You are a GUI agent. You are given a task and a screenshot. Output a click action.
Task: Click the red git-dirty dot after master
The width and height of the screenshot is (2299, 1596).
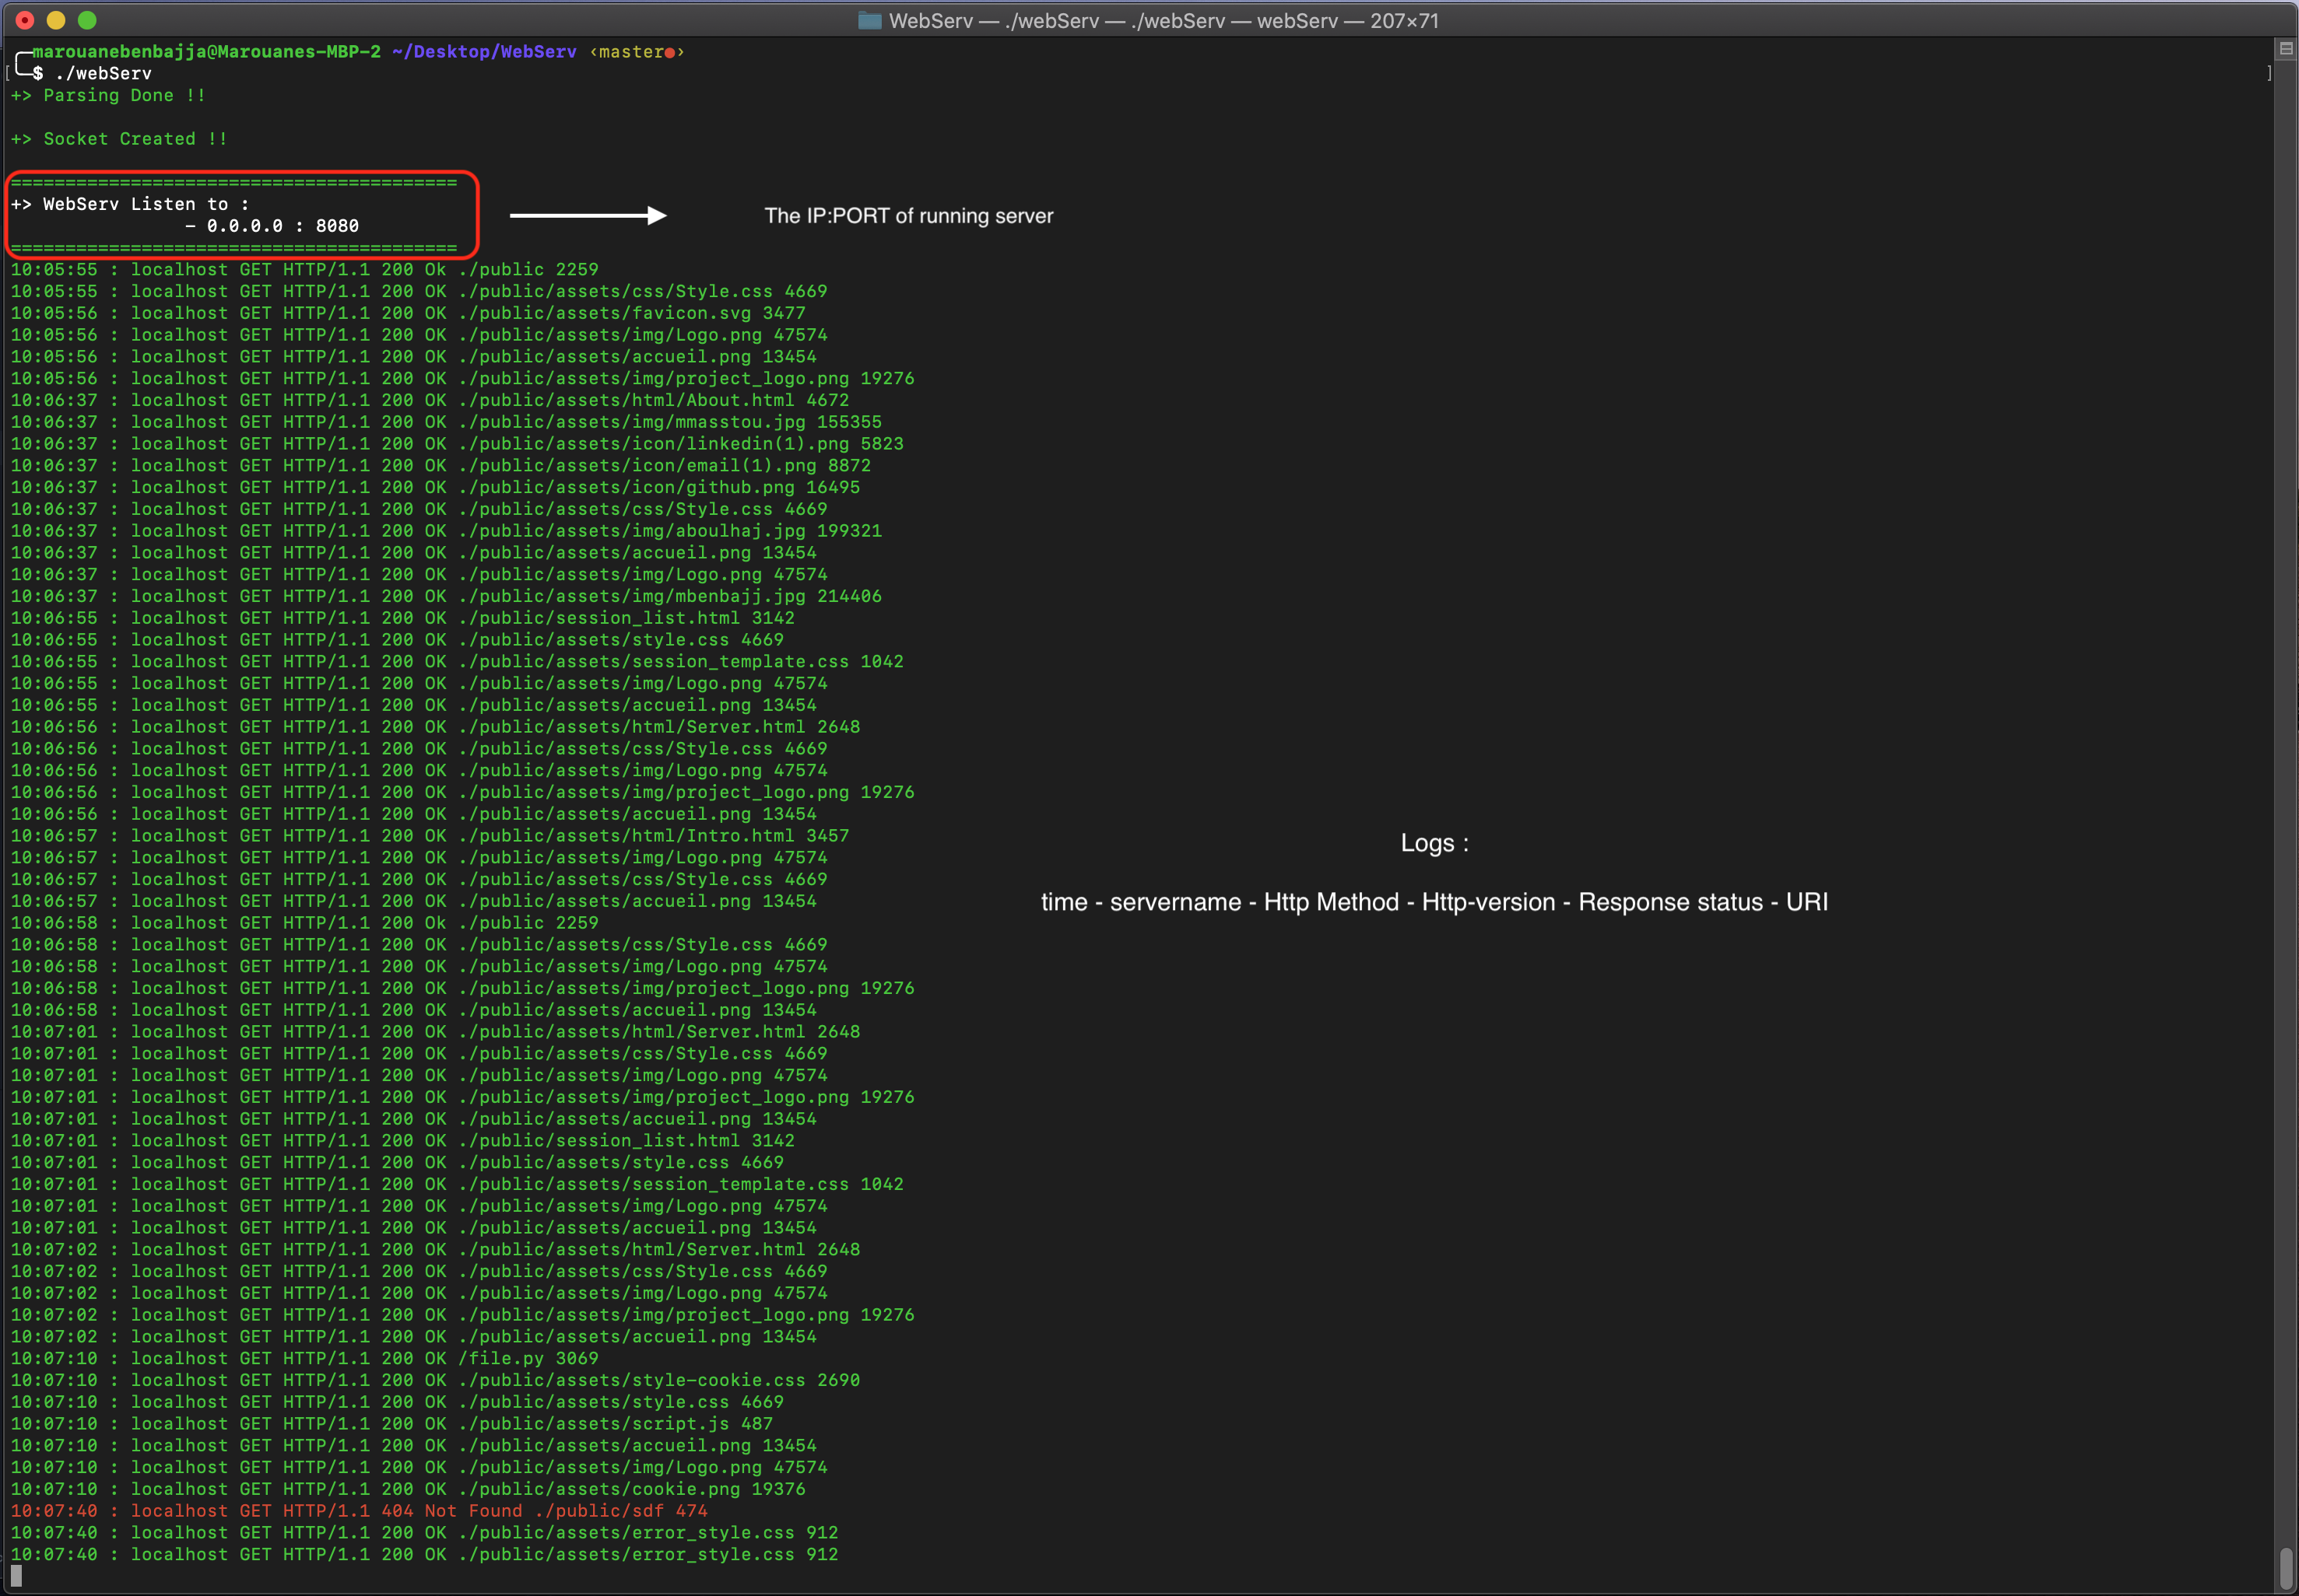click(x=669, y=53)
